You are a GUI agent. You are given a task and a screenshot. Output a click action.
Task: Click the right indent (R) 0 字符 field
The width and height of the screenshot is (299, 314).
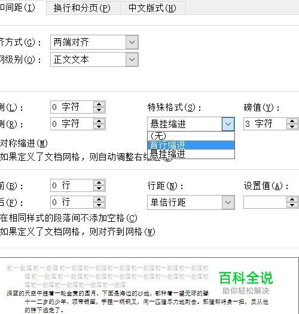[72, 124]
